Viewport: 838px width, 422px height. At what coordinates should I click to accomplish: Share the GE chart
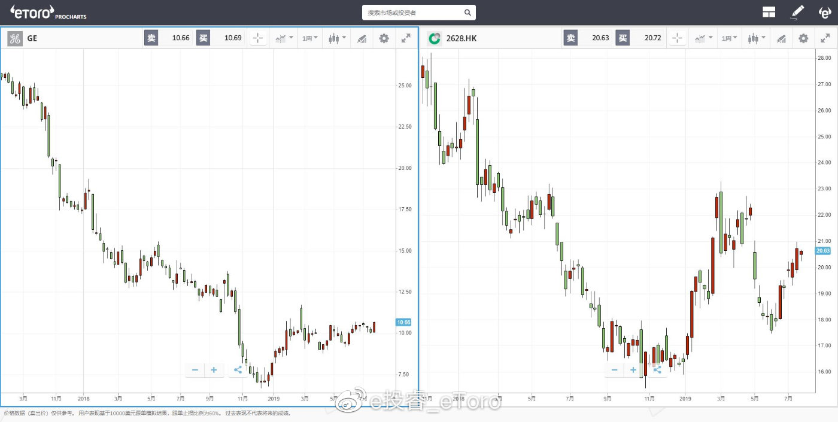[x=238, y=370]
